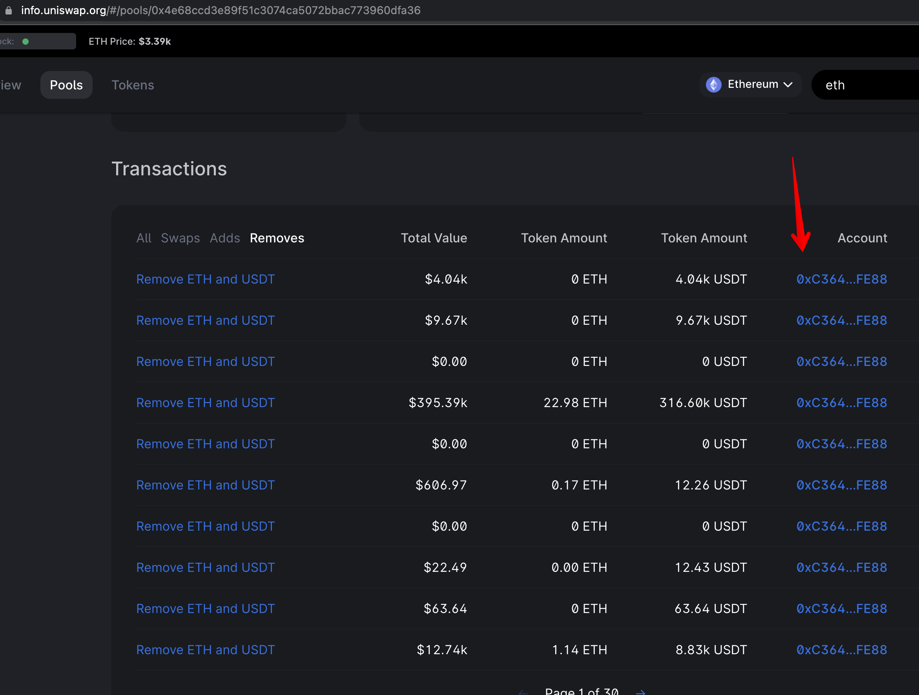This screenshot has width=919, height=695.
Task: Expand the network selector chevron
Action: point(788,84)
